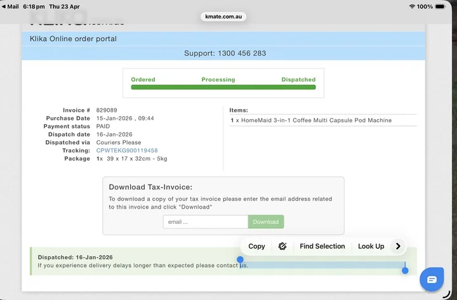Click the 'Purchase Date' label
Viewport: 457px width, 300px height.
coord(68,118)
